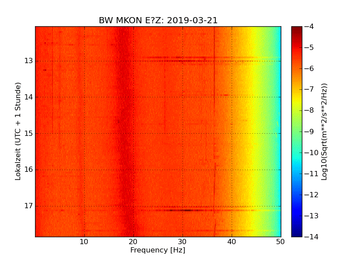Click the colorbar label Log10(Sqrt(m**2/s**2/Hz))
351x263 pixels.
(324, 131)
